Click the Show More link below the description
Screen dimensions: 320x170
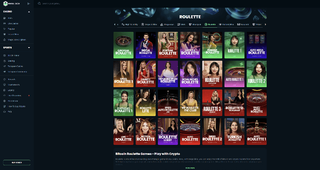(x=190, y=168)
